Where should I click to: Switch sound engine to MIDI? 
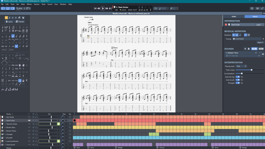click(261, 49)
